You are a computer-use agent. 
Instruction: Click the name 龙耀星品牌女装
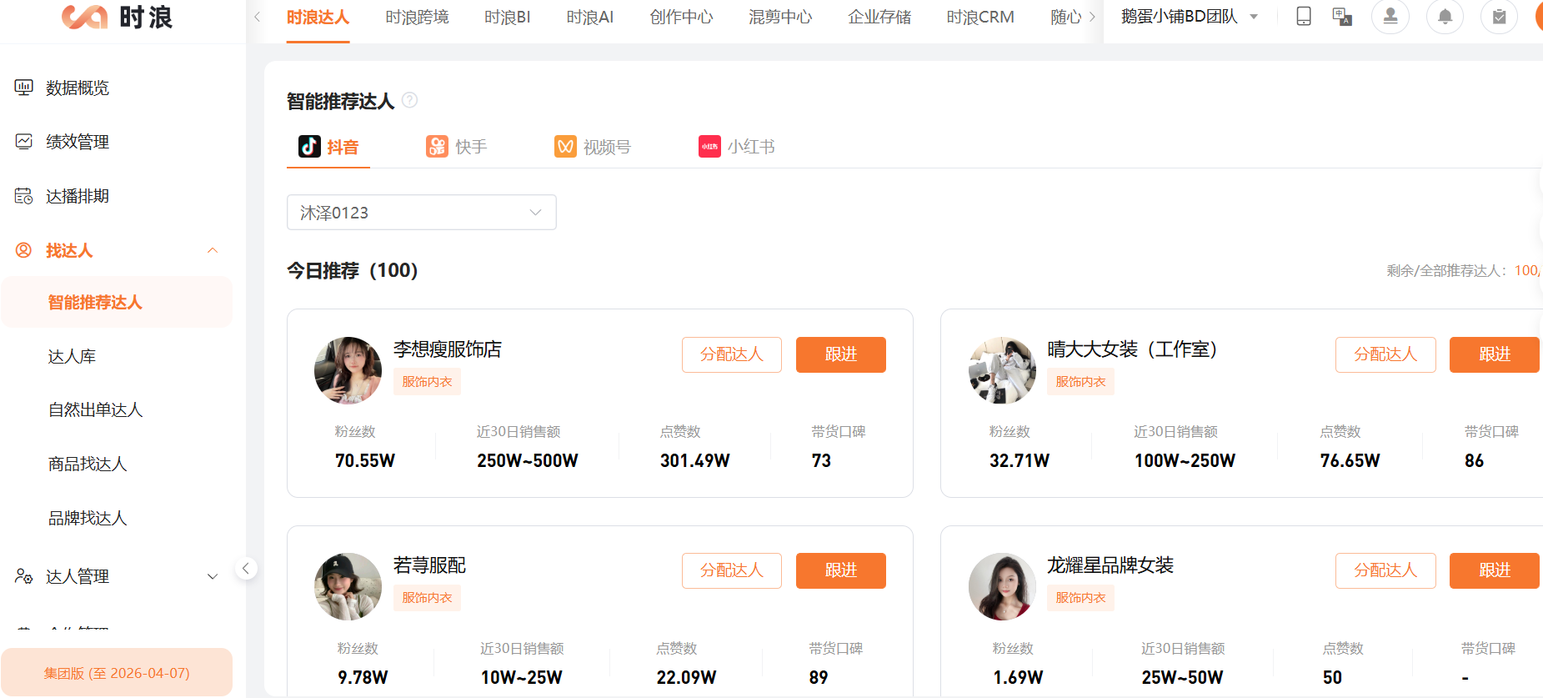(1110, 565)
